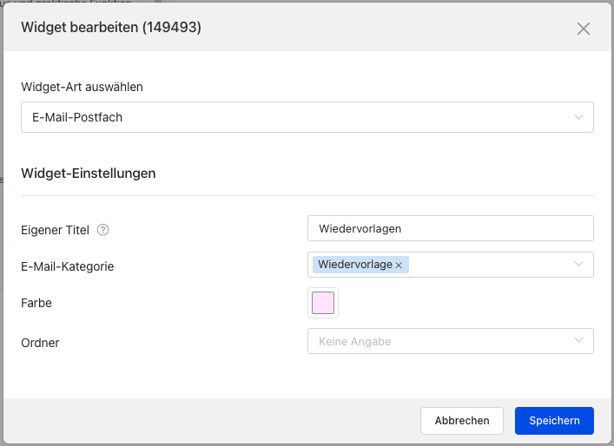614x446 pixels.
Task: Click the Widget-Art auswählen label
Action: (83, 87)
